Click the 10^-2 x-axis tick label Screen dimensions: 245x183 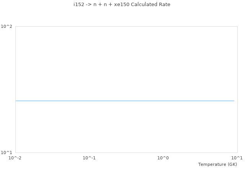pos(15,158)
